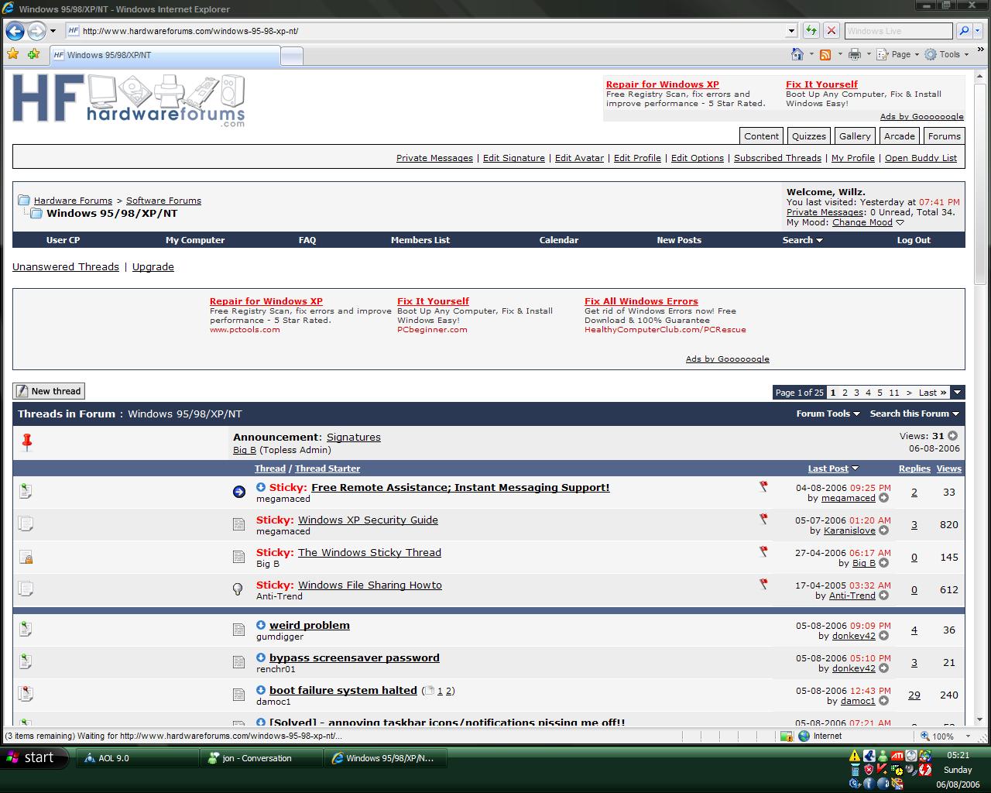The image size is (991, 793).
Task: Switch to the Content tab
Action: tap(761, 136)
